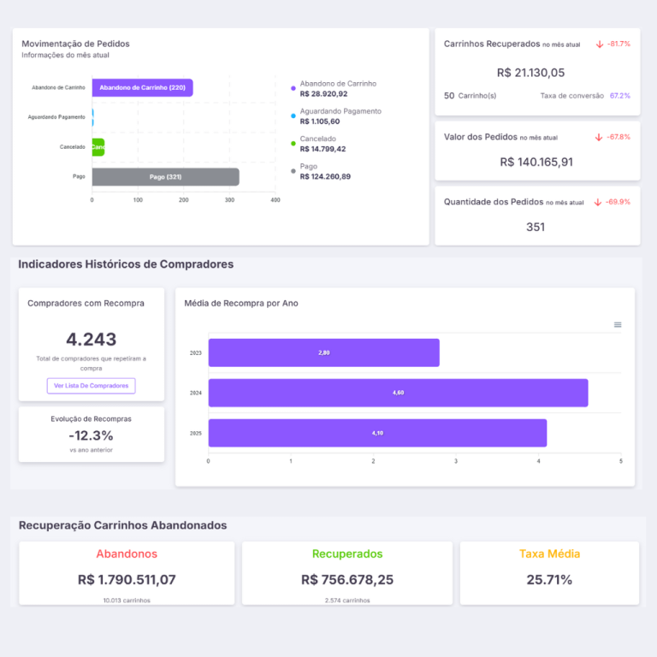Toggle the Abandono de Carrinho legend label
The width and height of the screenshot is (657, 657).
(338, 84)
